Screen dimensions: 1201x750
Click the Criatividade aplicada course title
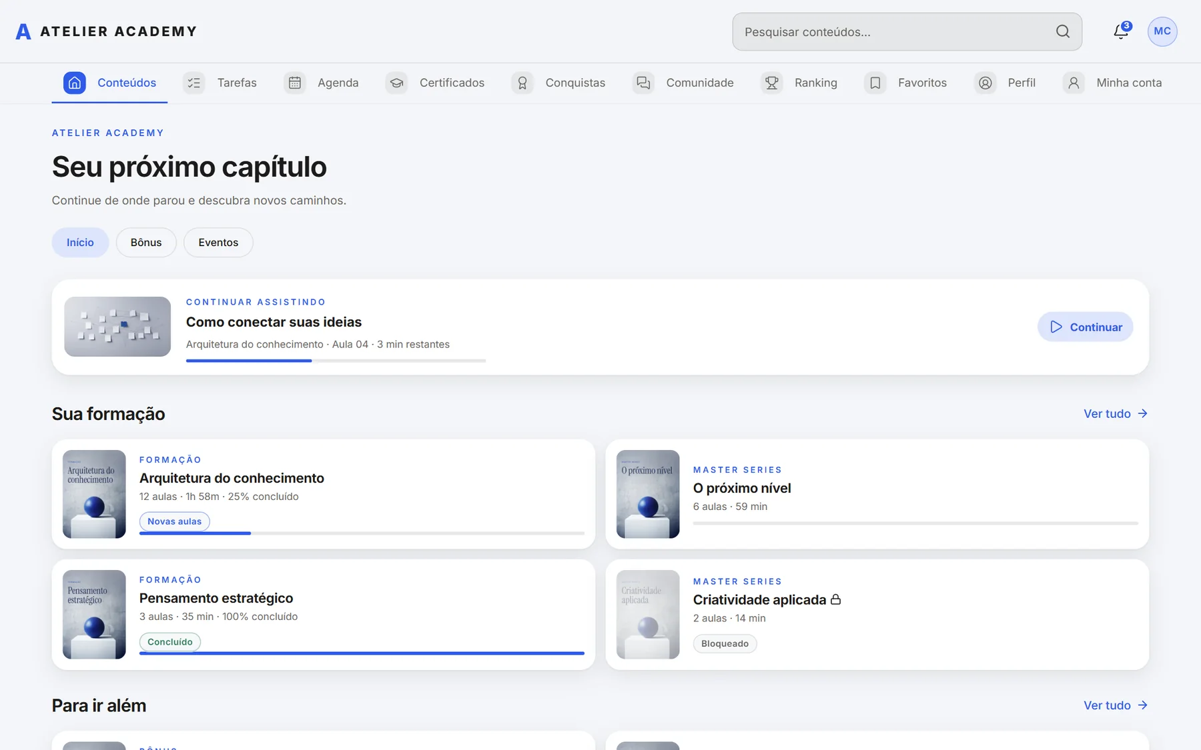point(759,599)
